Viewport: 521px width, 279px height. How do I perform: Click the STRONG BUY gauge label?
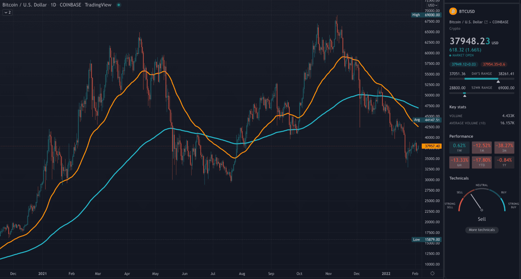coord(513,205)
